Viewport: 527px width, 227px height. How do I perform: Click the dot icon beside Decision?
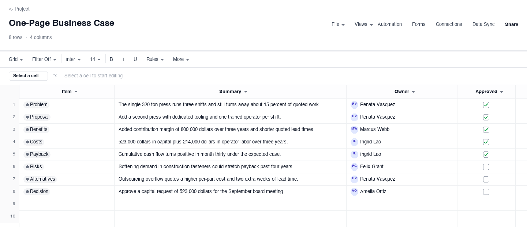tap(27, 192)
